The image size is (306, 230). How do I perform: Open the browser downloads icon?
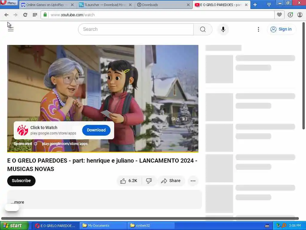pos(290,15)
